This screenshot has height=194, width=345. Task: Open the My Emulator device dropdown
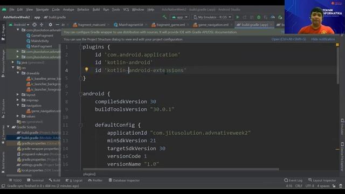coord(212,17)
